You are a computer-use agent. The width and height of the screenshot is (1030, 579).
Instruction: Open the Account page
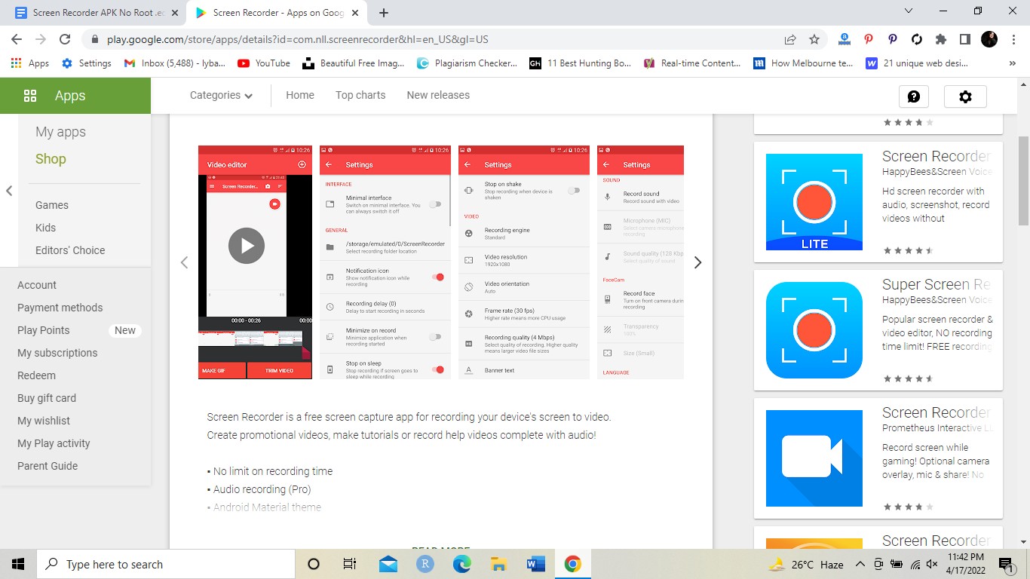click(x=37, y=285)
